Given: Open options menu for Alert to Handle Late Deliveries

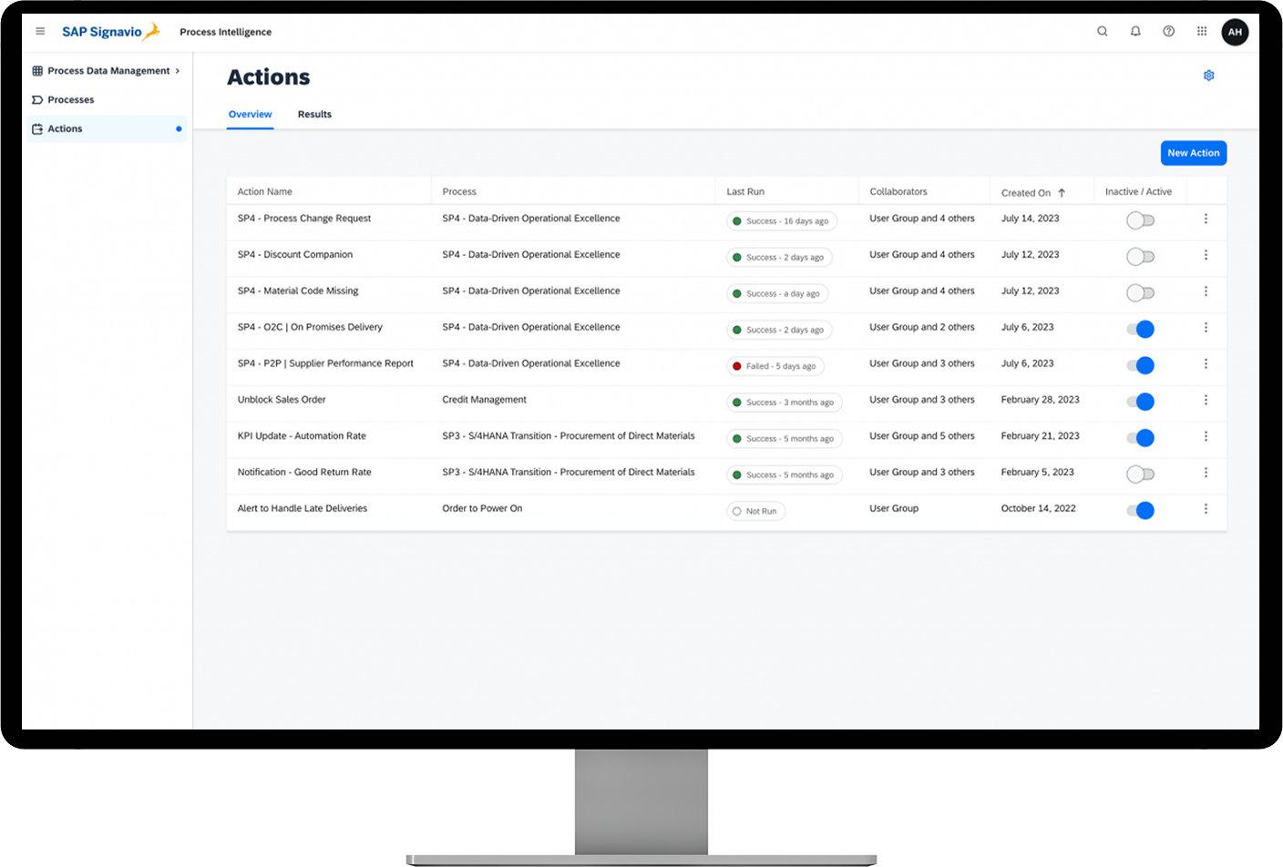Looking at the screenshot, I should (1206, 509).
